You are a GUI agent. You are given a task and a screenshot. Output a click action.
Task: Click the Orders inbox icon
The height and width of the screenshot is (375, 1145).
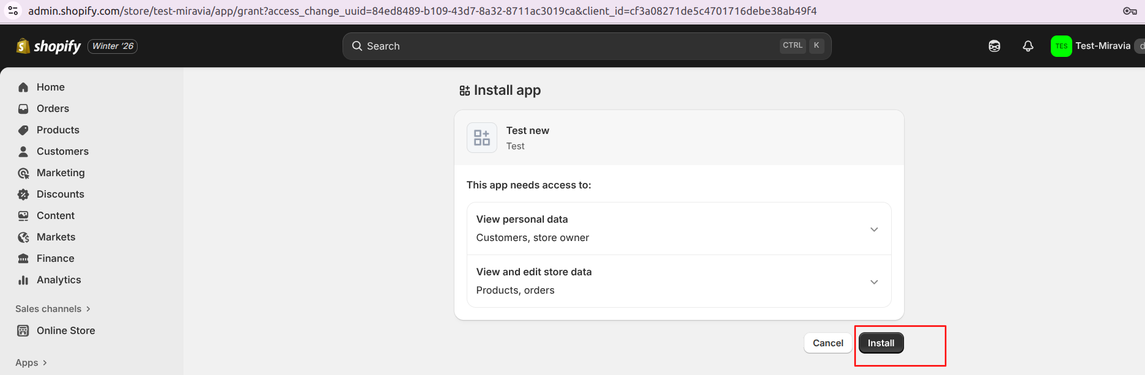click(x=23, y=109)
